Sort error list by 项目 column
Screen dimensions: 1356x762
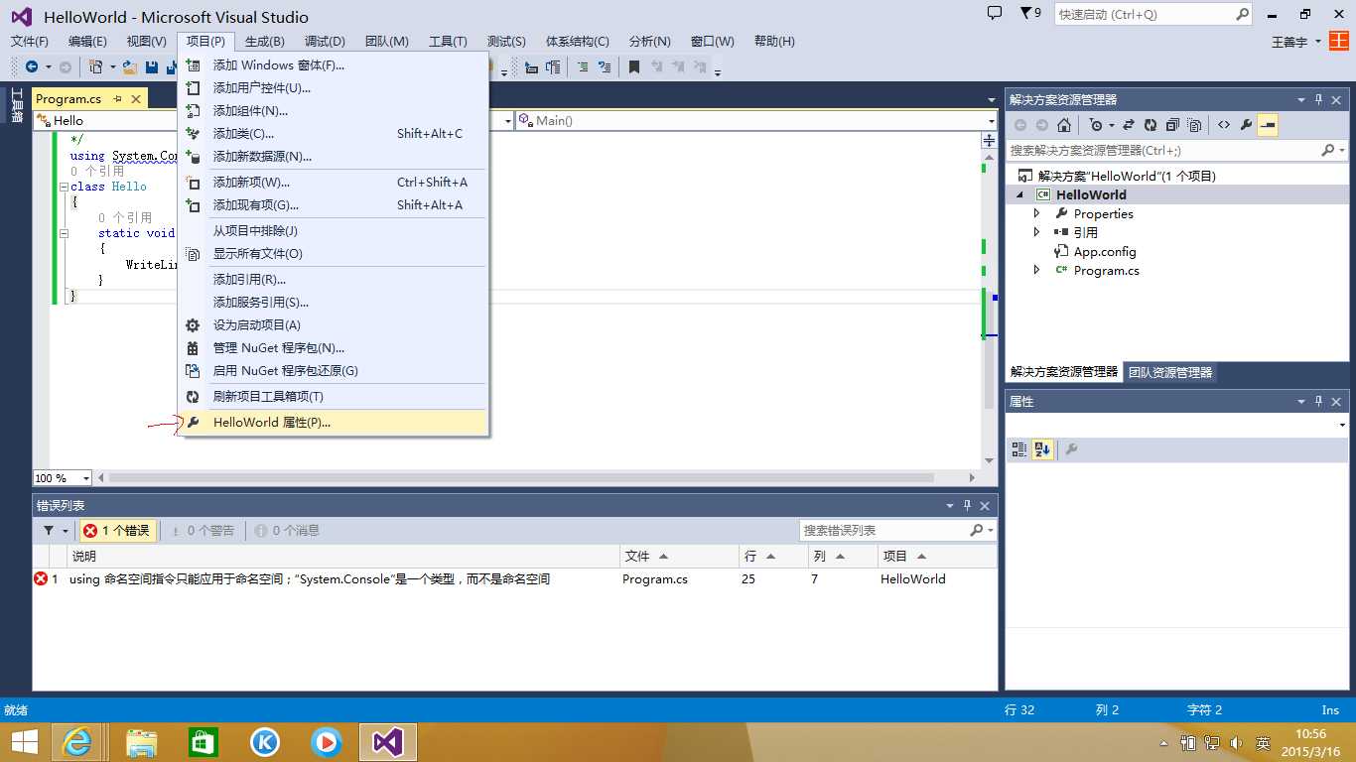click(937, 557)
